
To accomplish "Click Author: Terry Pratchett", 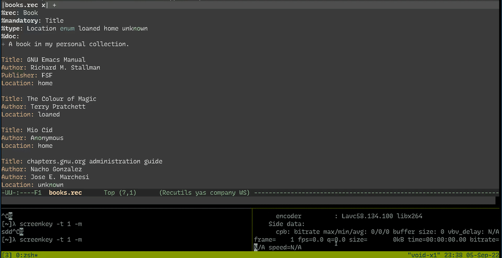I will click(43, 107).
